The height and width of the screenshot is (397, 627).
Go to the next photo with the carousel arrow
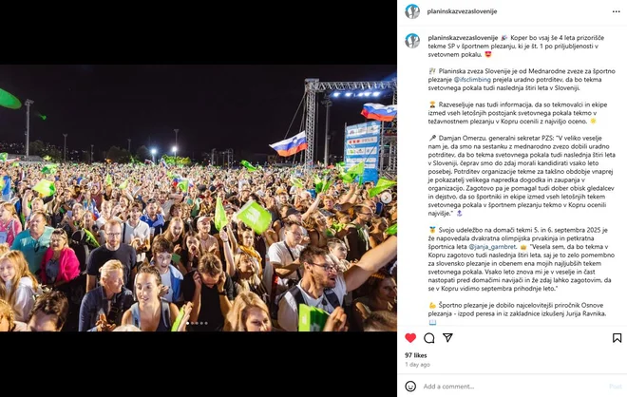[x=386, y=198]
